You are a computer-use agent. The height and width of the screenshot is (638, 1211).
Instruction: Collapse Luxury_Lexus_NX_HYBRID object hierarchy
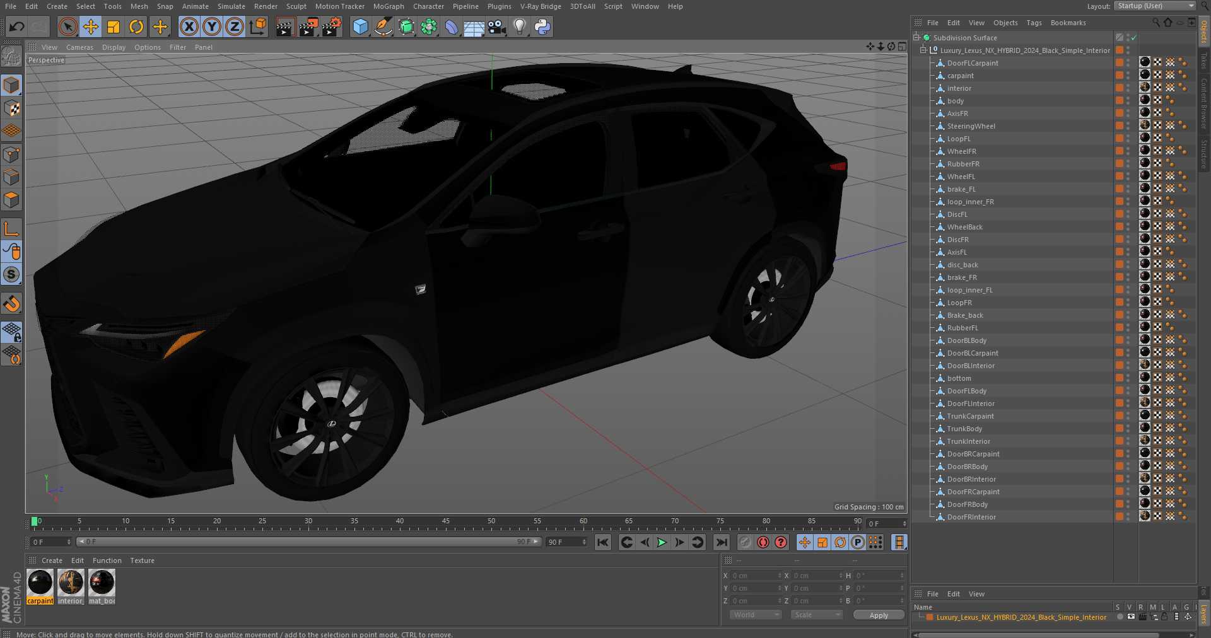point(923,50)
